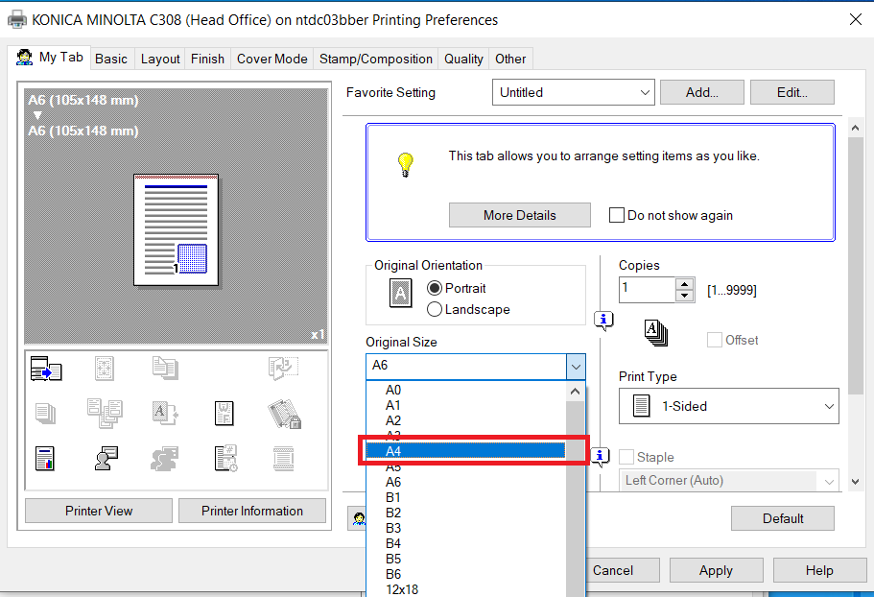Click the user authentication person-with-card icon
The height and width of the screenshot is (597, 874).
[x=106, y=459]
